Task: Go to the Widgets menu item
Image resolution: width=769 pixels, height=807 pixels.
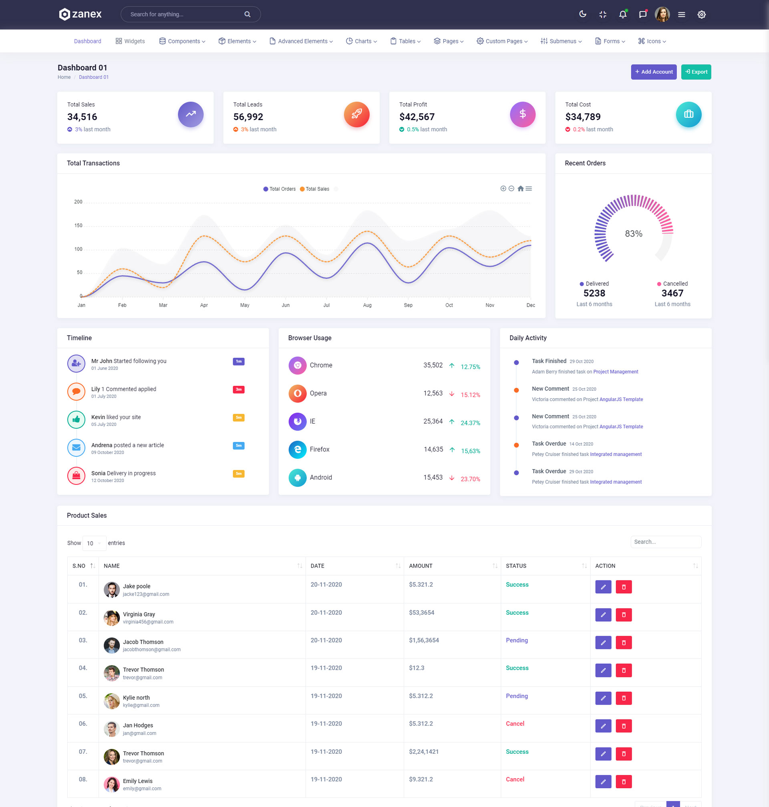Action: coord(130,41)
